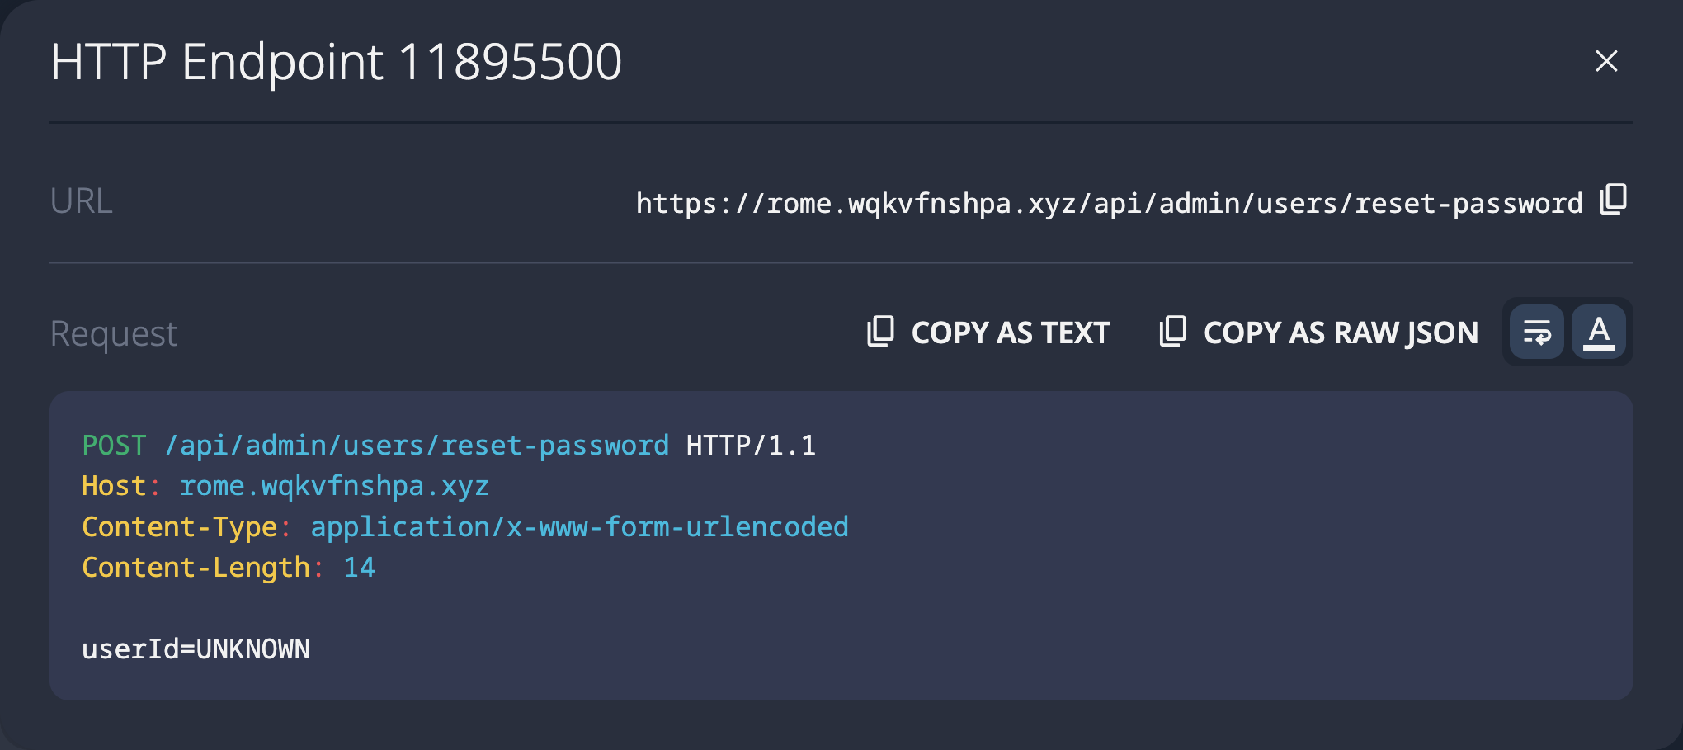Click the copy icon beside the URL
Image resolution: width=1683 pixels, height=750 pixels.
click(1613, 200)
